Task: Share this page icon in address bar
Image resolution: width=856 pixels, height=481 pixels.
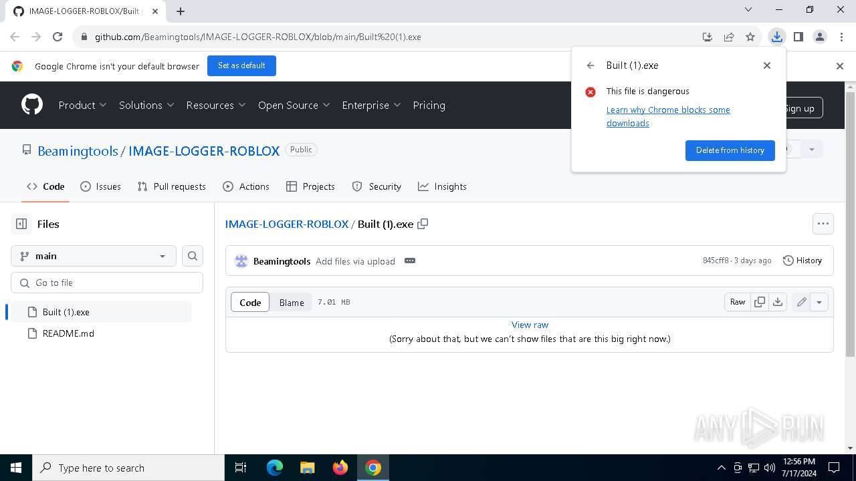Action: pyautogui.click(x=729, y=37)
